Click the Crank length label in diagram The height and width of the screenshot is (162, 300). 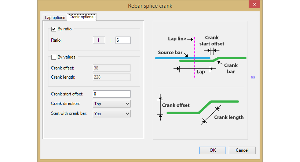pyautogui.click(x=229, y=117)
